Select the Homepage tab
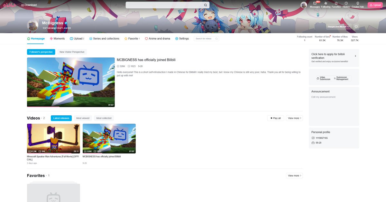Image resolution: width=386 pixels, height=202 pixels. [x=36, y=39]
